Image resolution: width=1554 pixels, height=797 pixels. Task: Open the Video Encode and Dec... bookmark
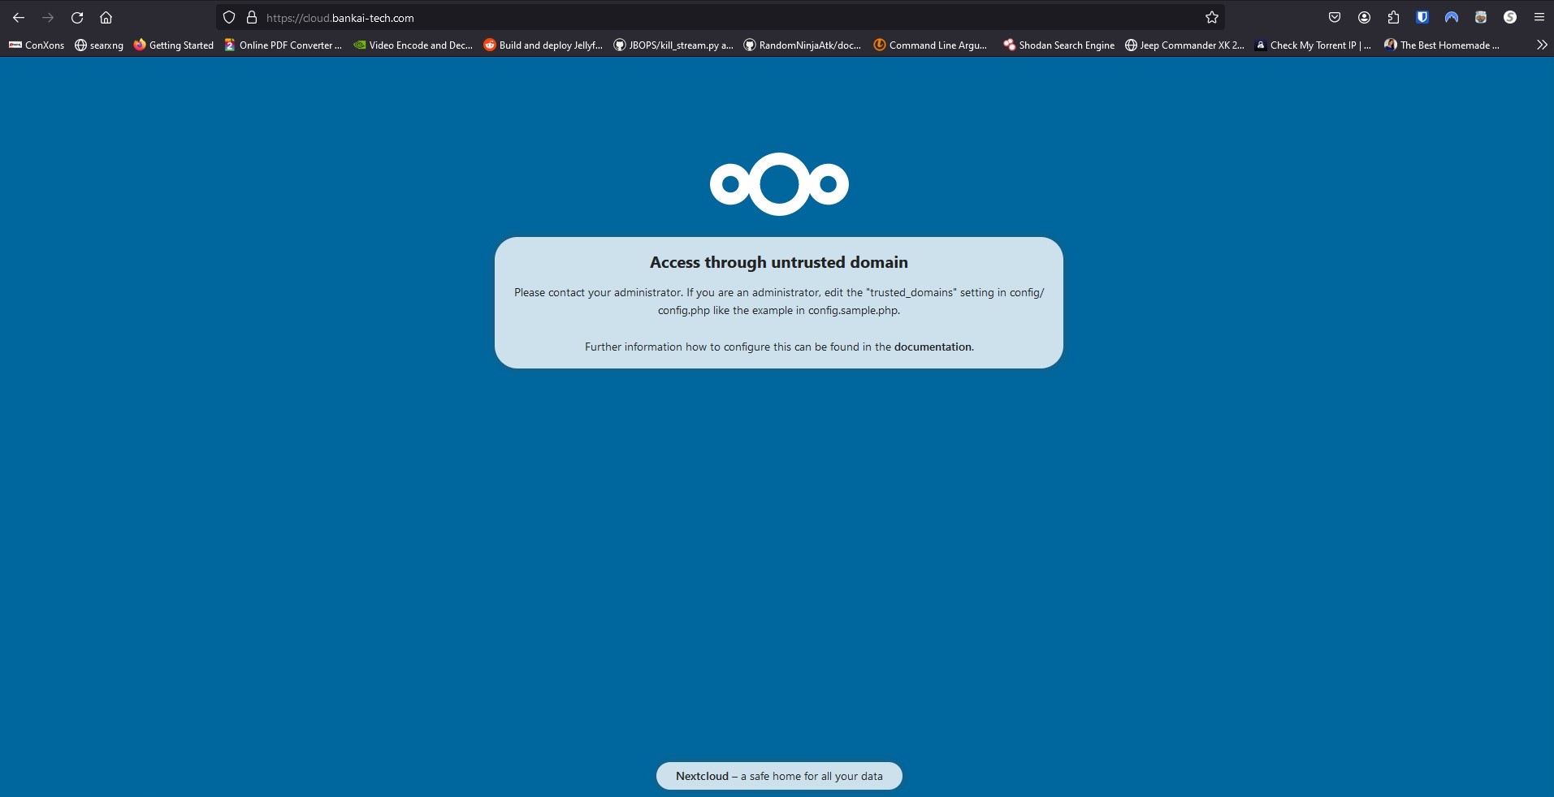(413, 45)
